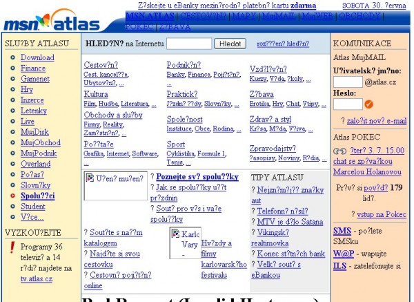414x302 pixels.
Task: Open the advanced search link
Action: (x=283, y=44)
